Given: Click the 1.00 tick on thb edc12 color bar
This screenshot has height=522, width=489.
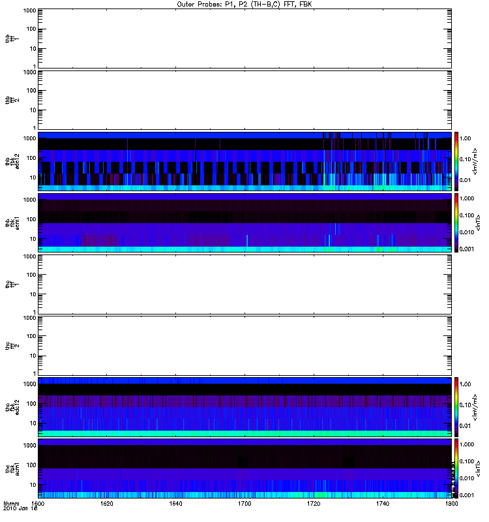Looking at the screenshot, I should click(x=466, y=138).
